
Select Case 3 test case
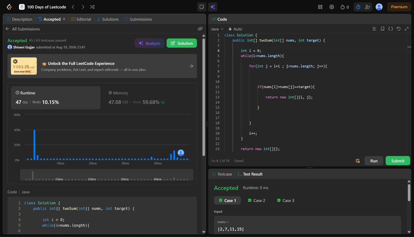click(286, 200)
